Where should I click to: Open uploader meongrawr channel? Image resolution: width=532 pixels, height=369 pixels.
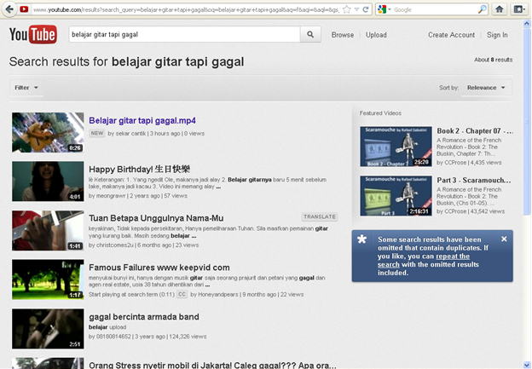(x=110, y=196)
